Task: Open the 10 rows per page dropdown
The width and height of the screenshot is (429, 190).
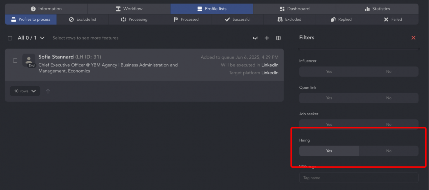Action: coord(25,91)
